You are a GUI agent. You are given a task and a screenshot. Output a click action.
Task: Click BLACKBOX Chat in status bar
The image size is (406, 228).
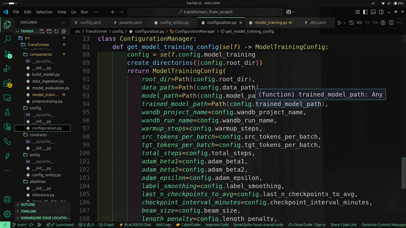coord(135,225)
